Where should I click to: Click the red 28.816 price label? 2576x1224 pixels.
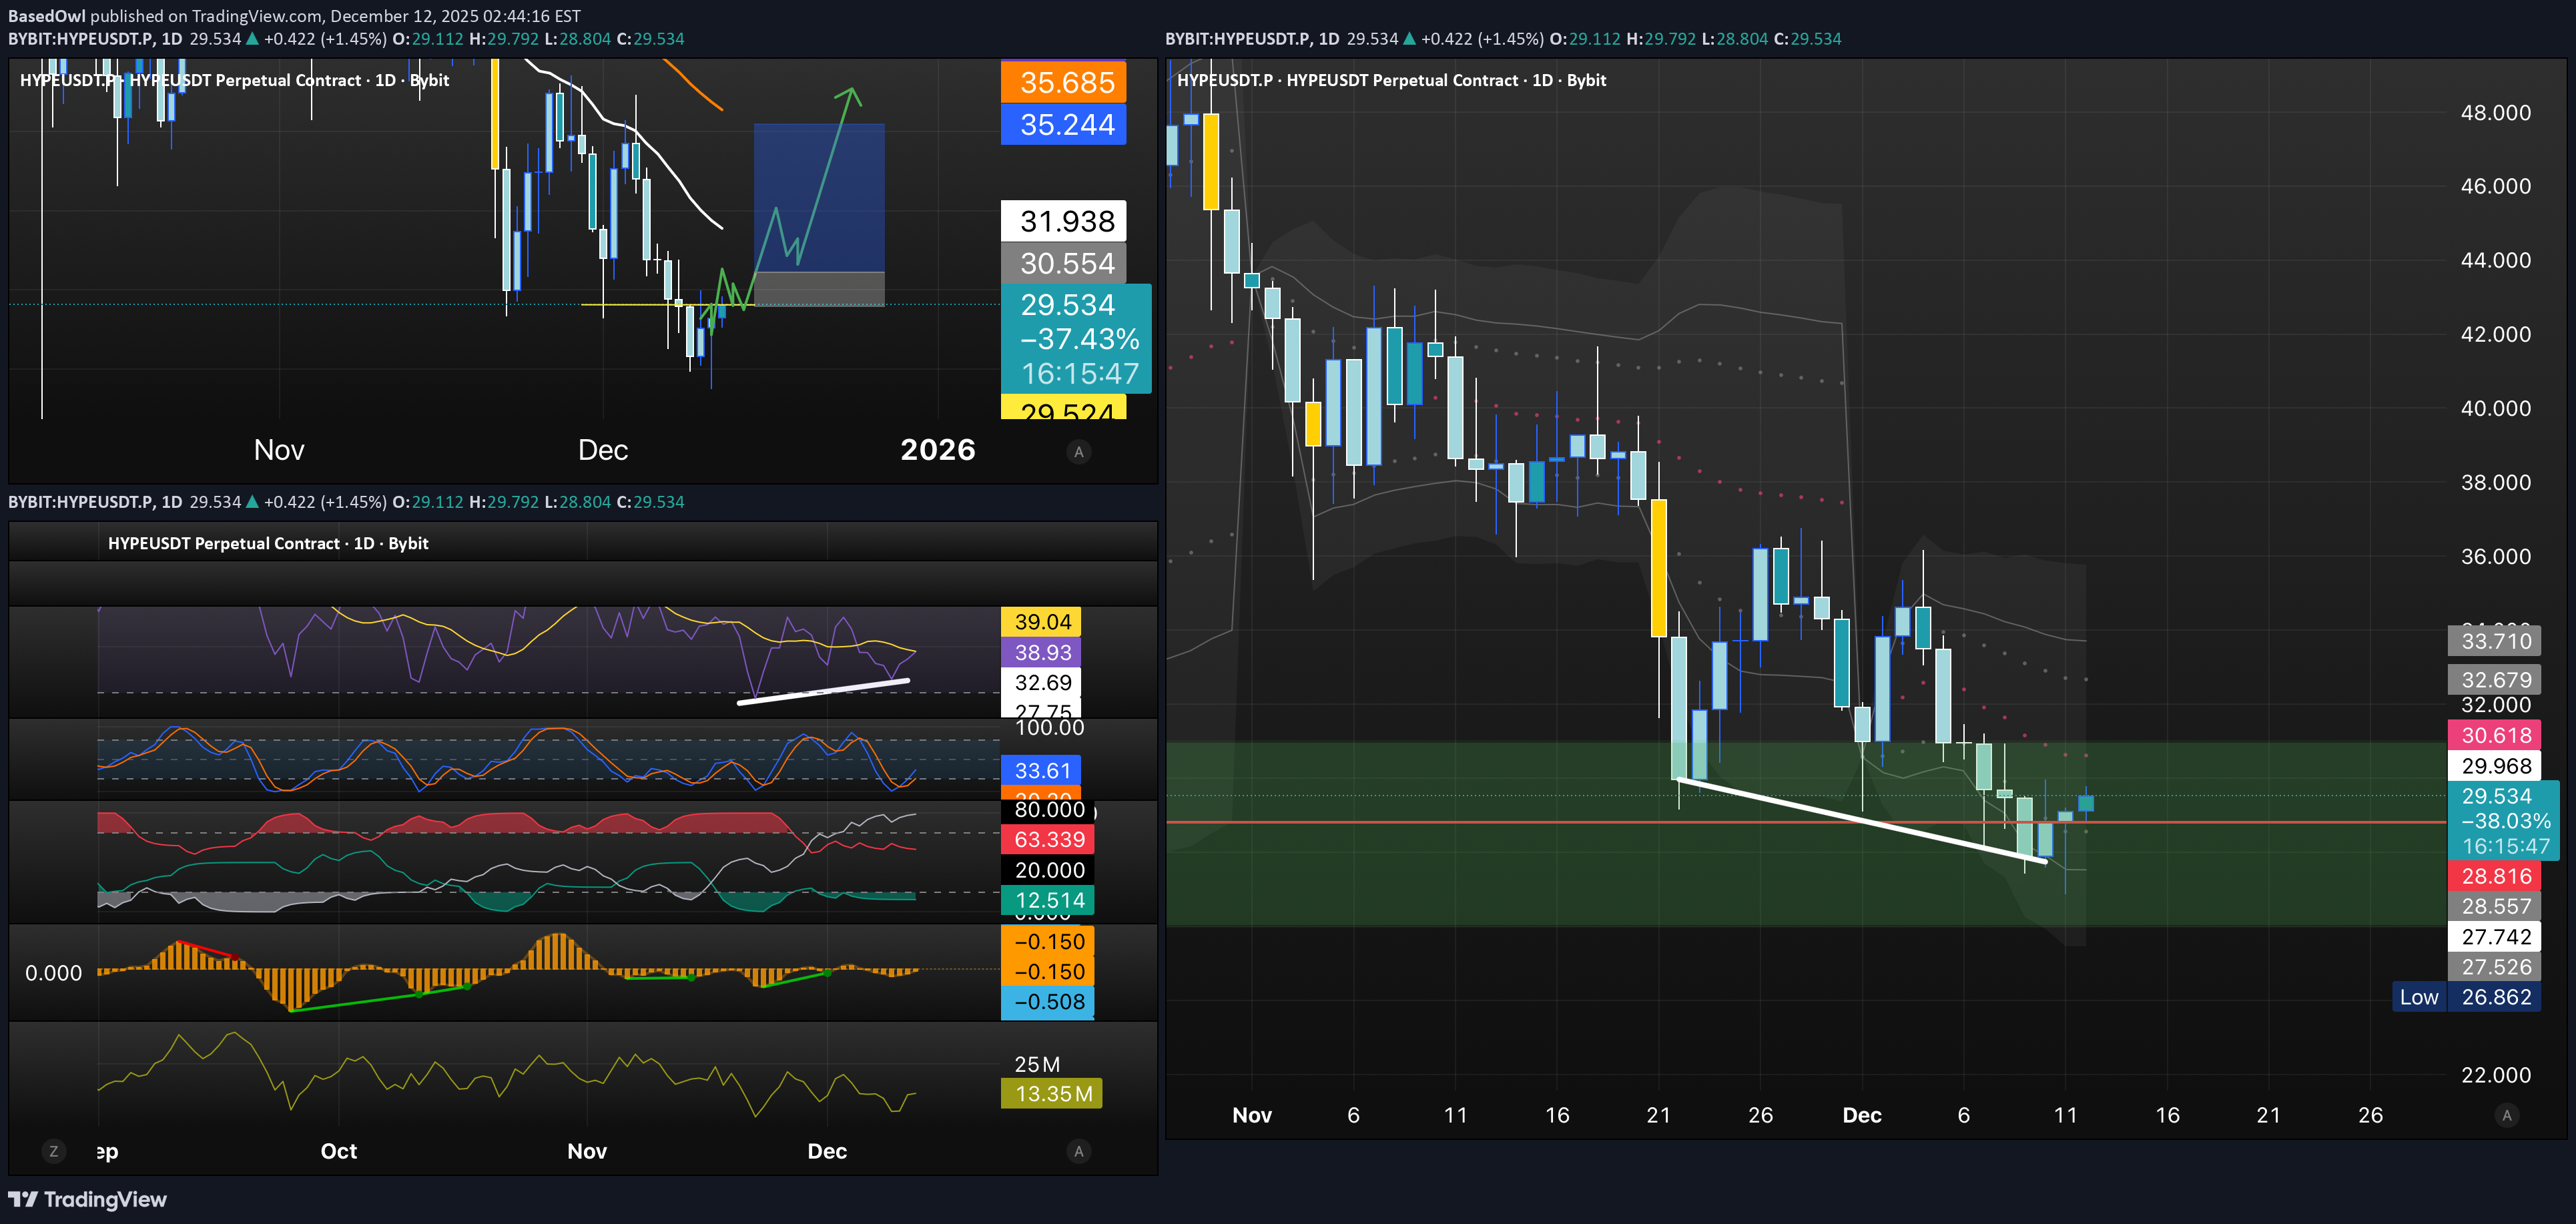point(2495,876)
